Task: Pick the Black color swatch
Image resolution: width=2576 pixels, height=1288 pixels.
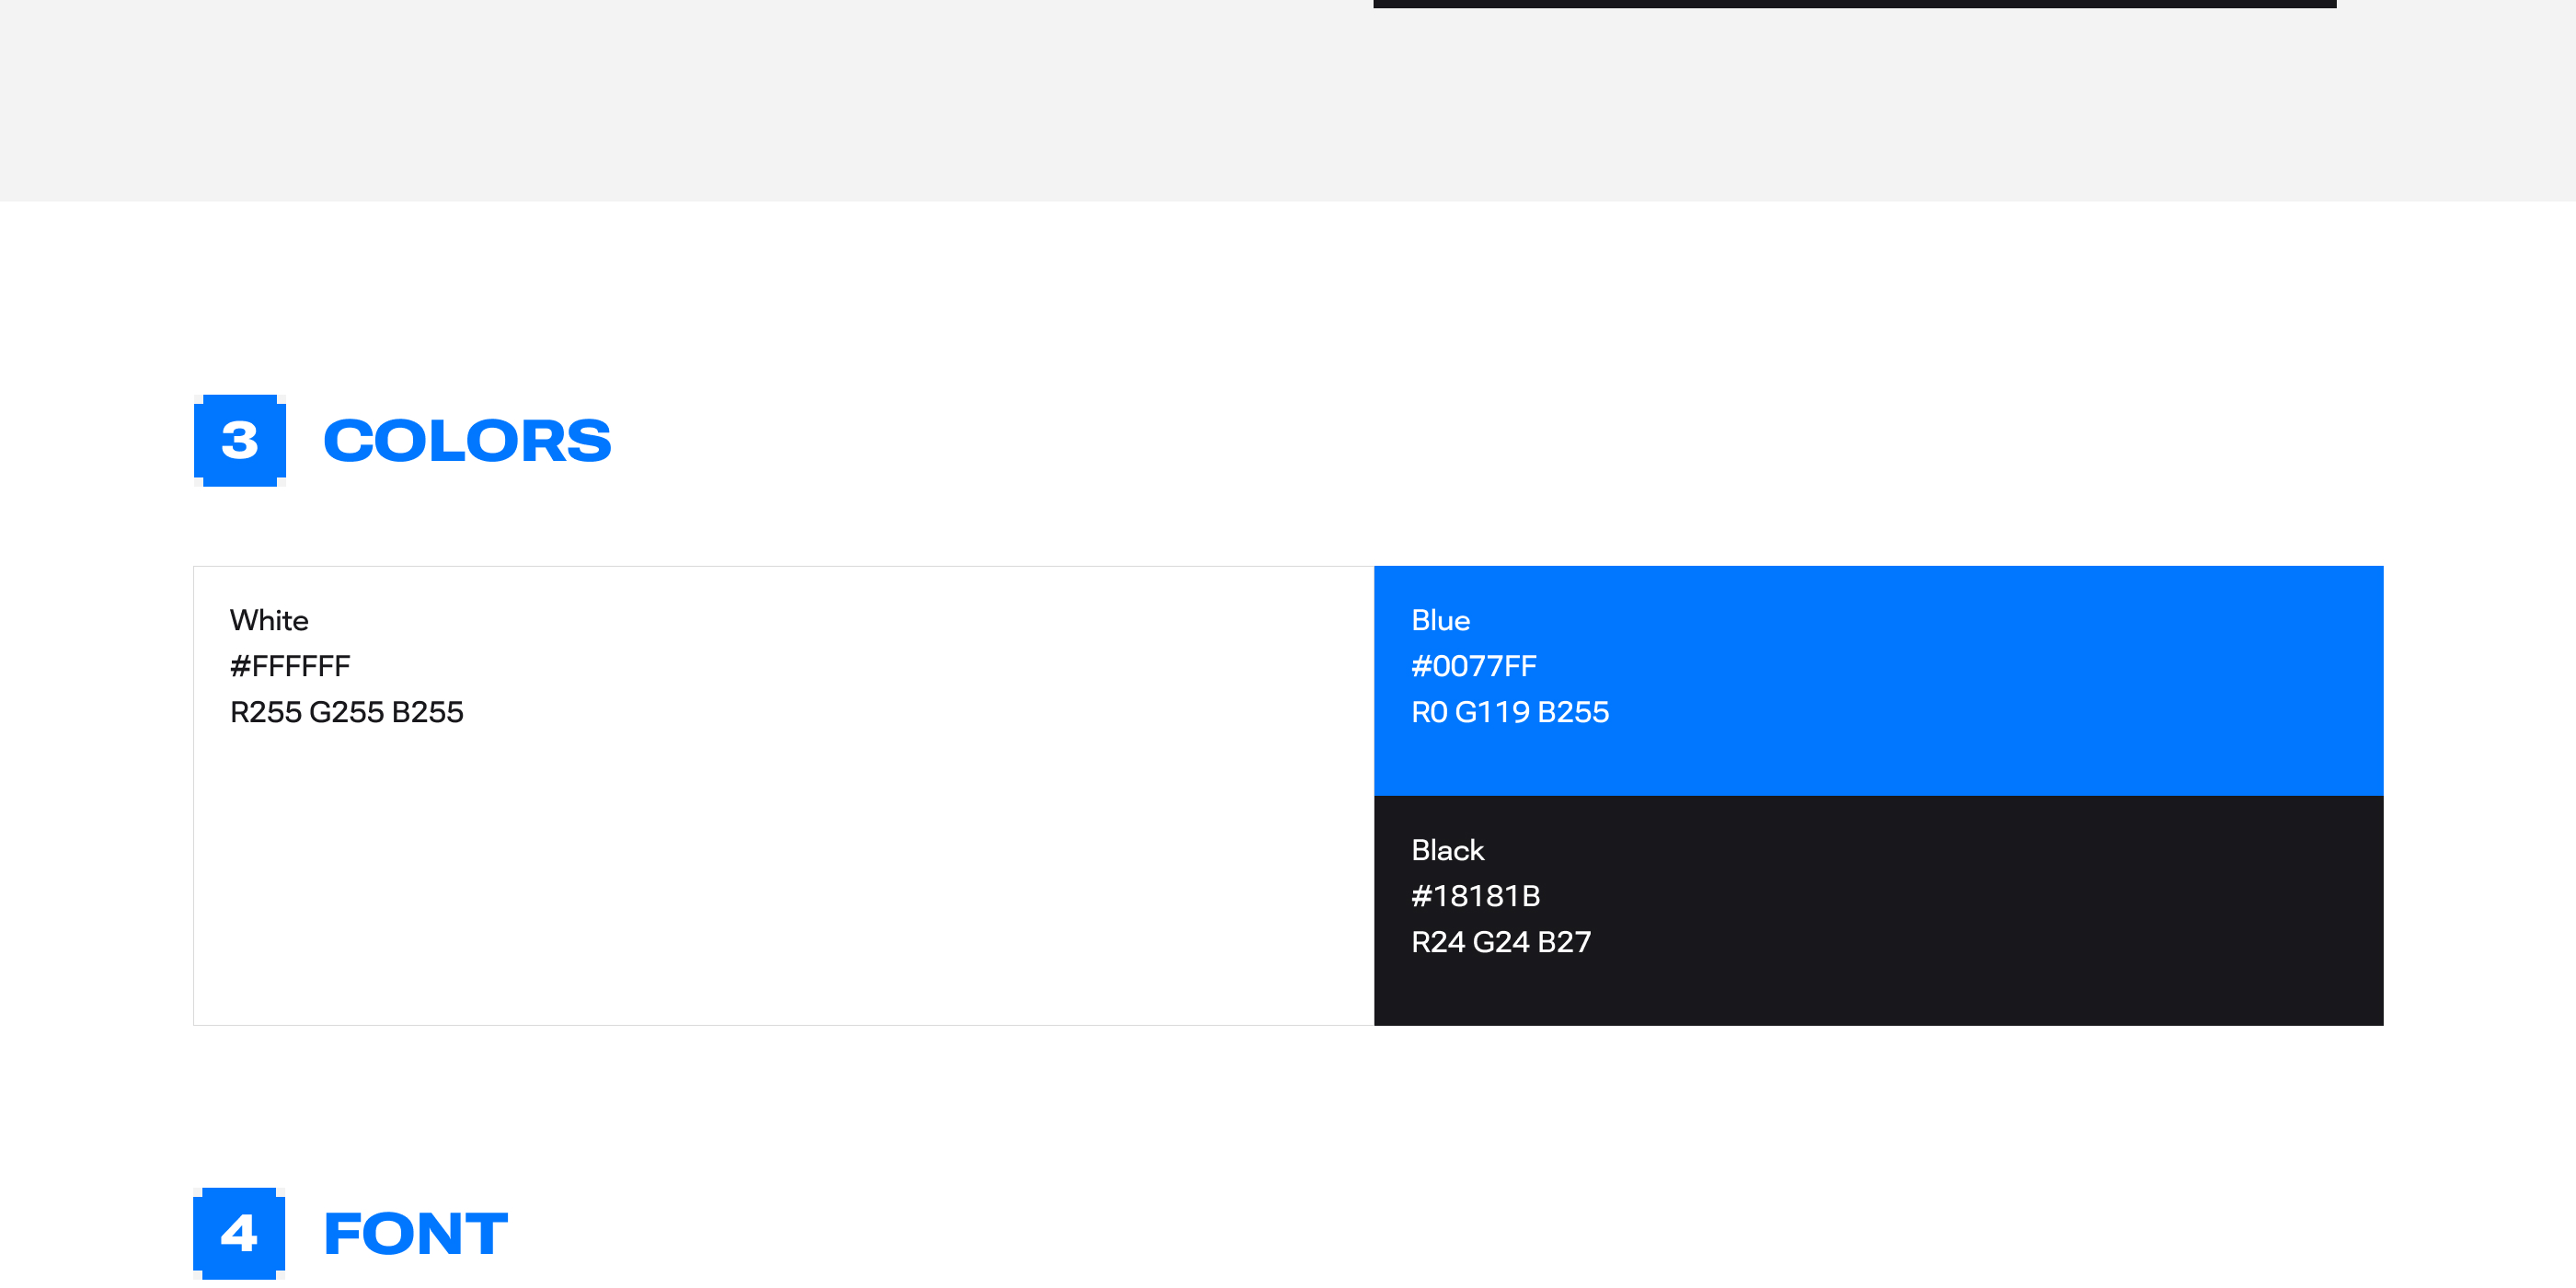Action: 1878,911
